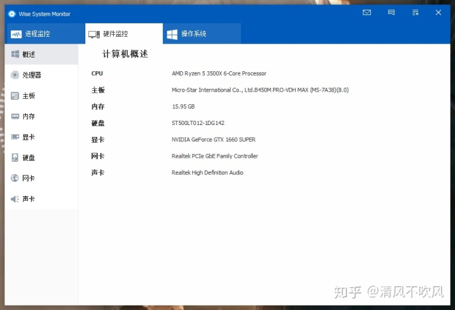Click the RAM stick icon beside 内存

click(15, 116)
